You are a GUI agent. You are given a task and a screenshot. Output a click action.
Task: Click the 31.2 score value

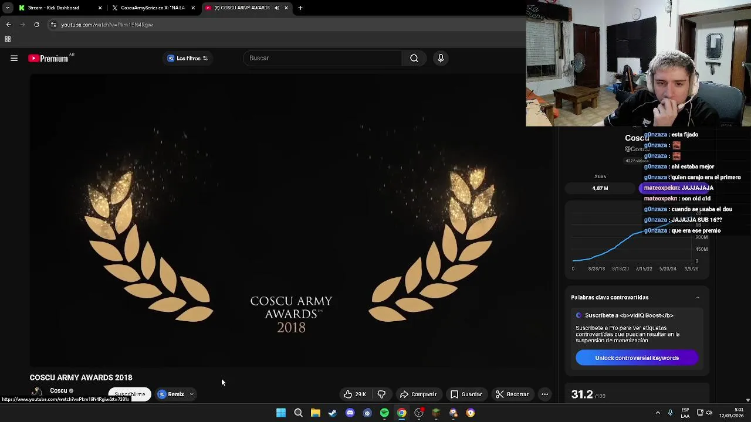click(582, 395)
